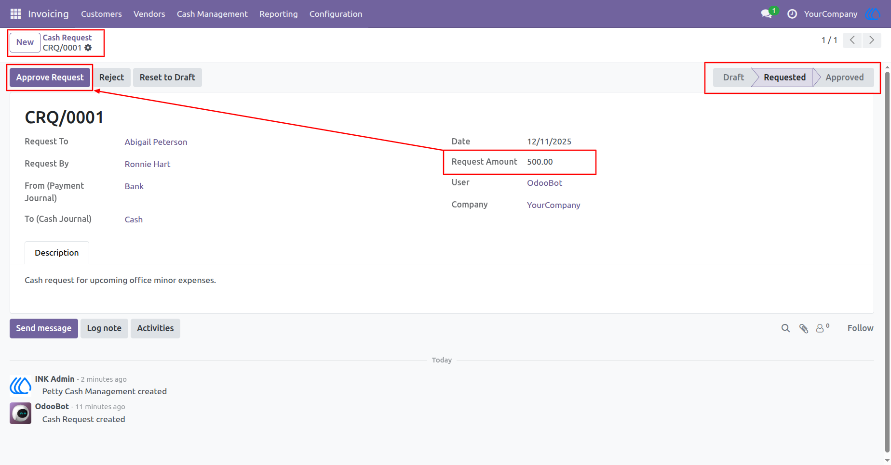Expand the Cash Management menu

[212, 14]
